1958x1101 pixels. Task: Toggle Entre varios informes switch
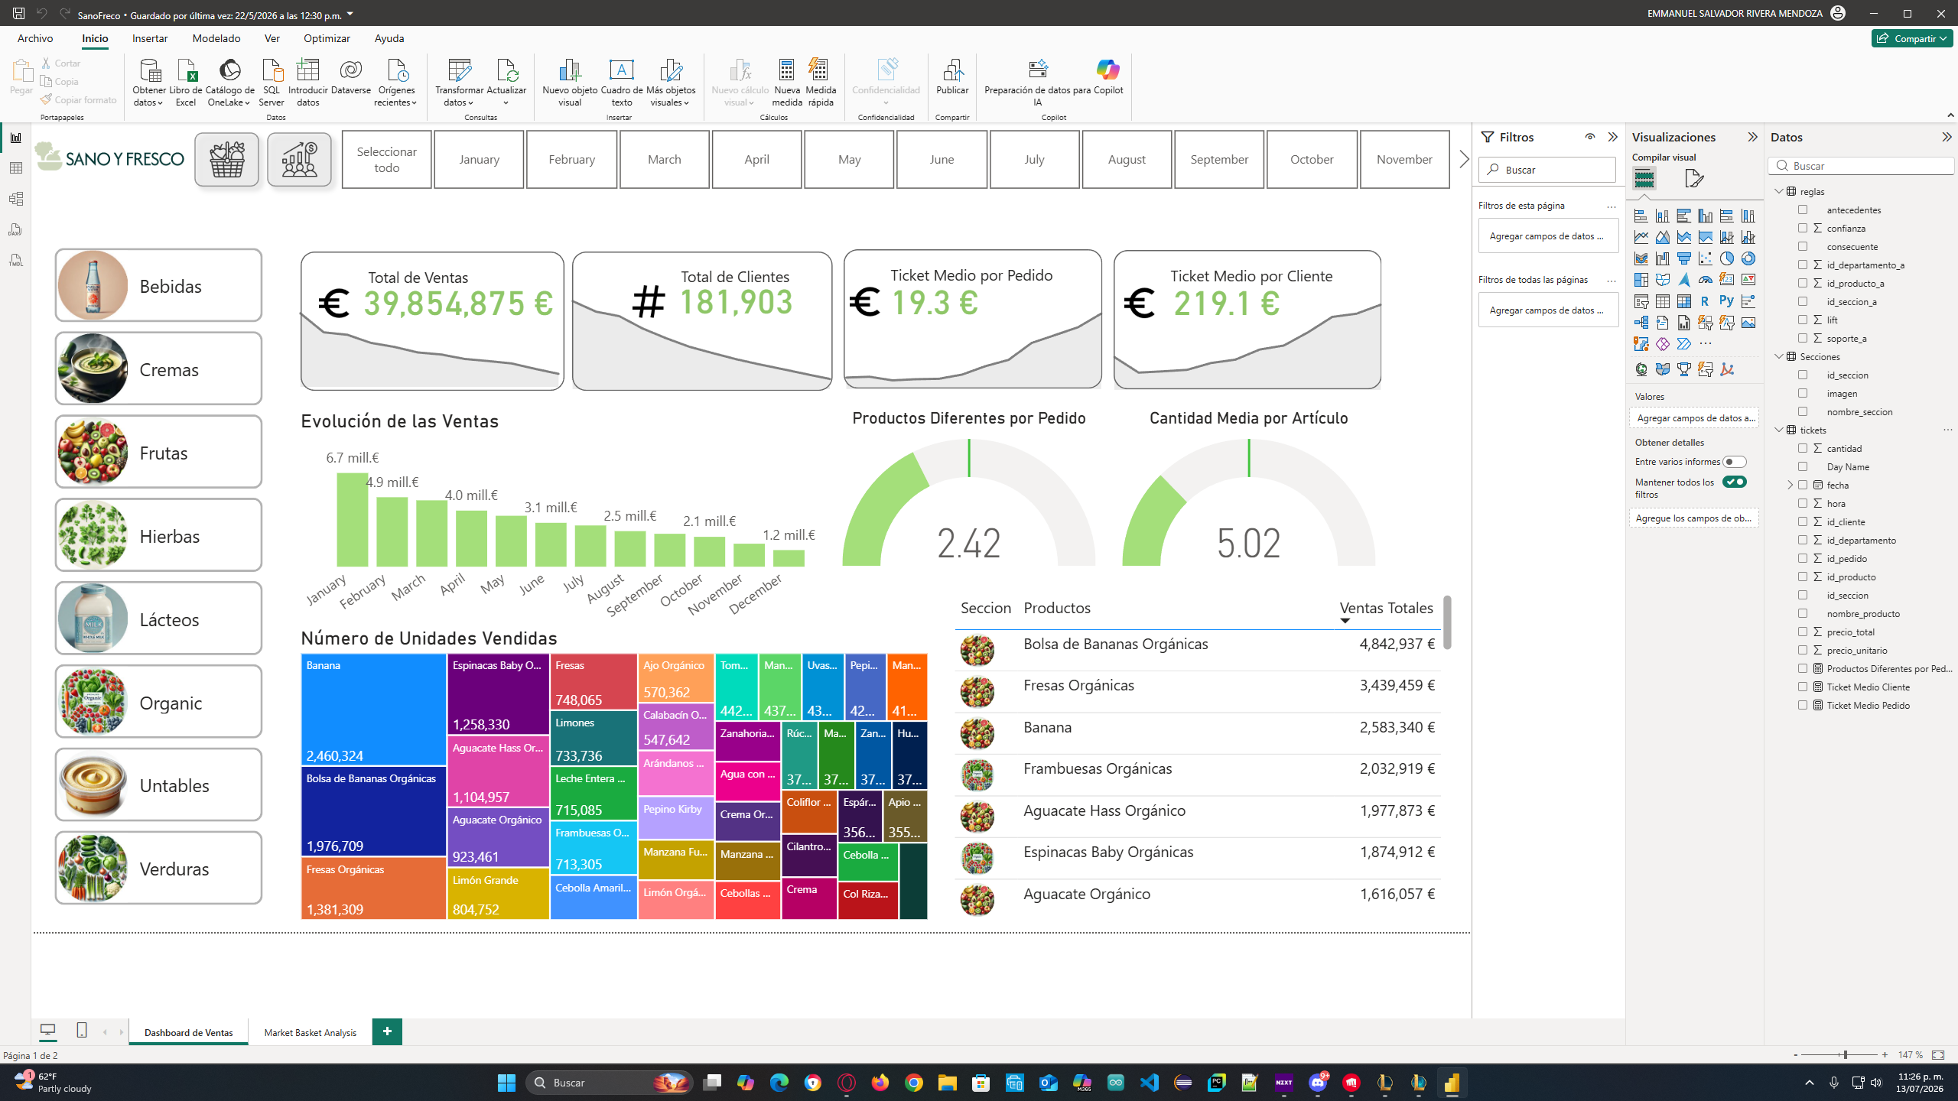[x=1735, y=462]
